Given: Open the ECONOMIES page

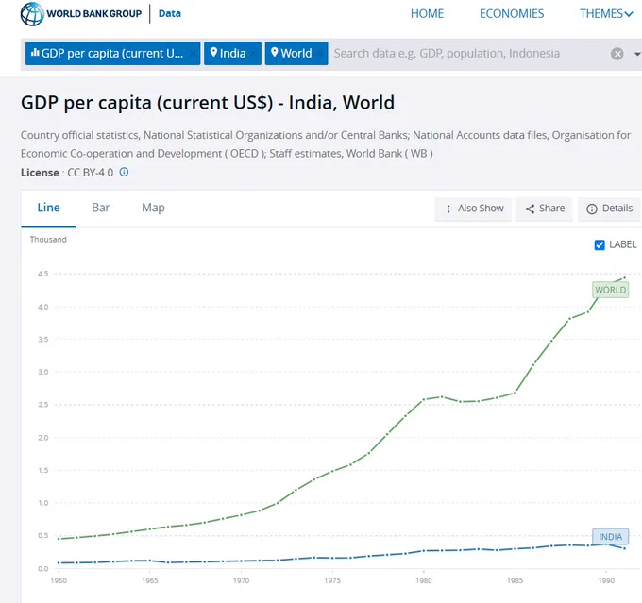Looking at the screenshot, I should 512,14.
